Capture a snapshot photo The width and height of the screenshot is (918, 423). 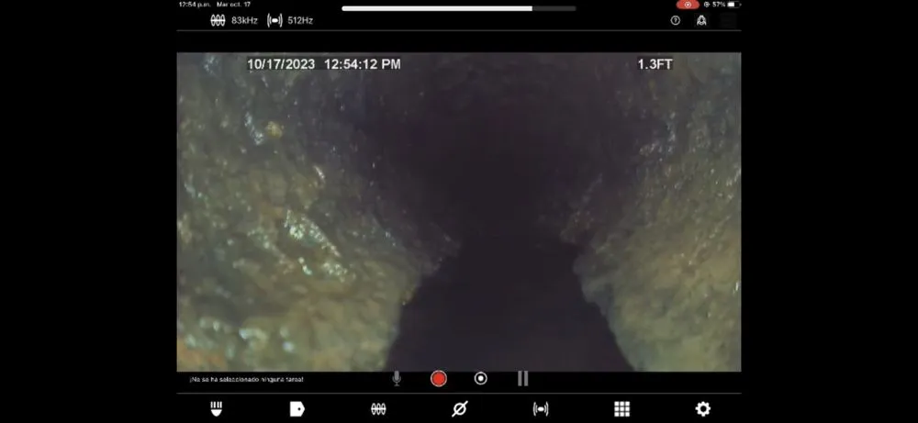point(480,378)
